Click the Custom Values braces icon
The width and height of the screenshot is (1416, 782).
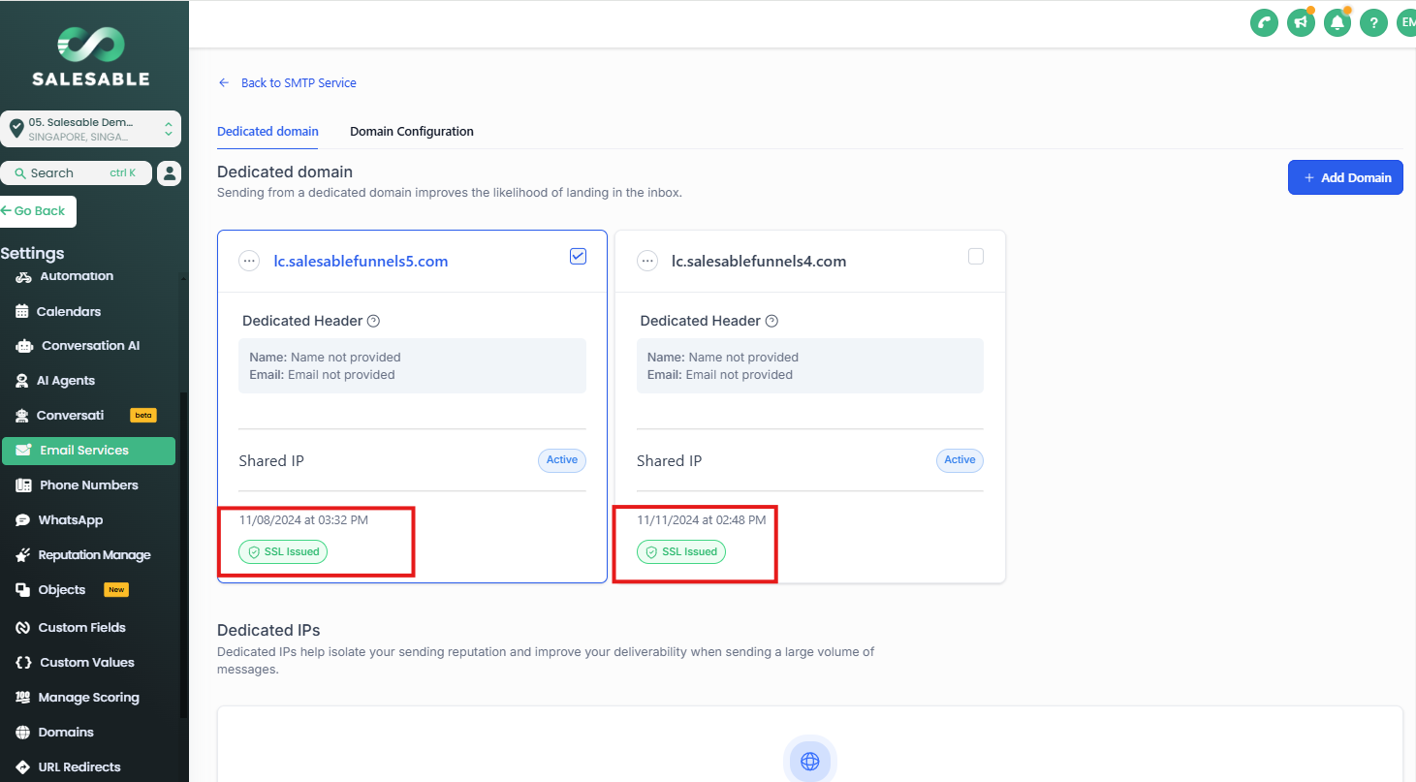24,663
